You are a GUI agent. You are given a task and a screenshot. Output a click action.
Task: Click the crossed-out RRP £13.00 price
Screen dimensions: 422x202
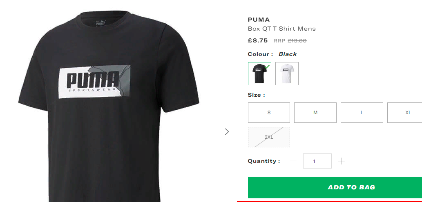[290, 41]
